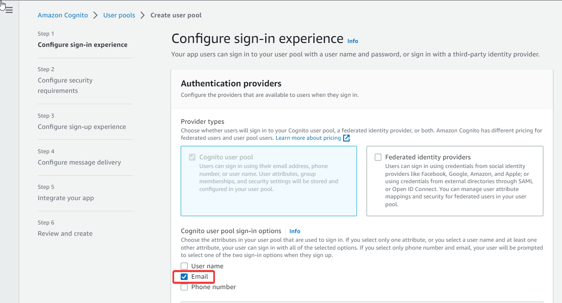Click the Cognito user pool checkbox
Screen dimensions: 562x303
point(192,157)
